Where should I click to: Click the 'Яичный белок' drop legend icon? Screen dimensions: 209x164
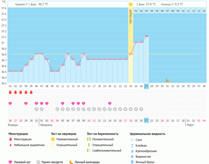point(132,162)
